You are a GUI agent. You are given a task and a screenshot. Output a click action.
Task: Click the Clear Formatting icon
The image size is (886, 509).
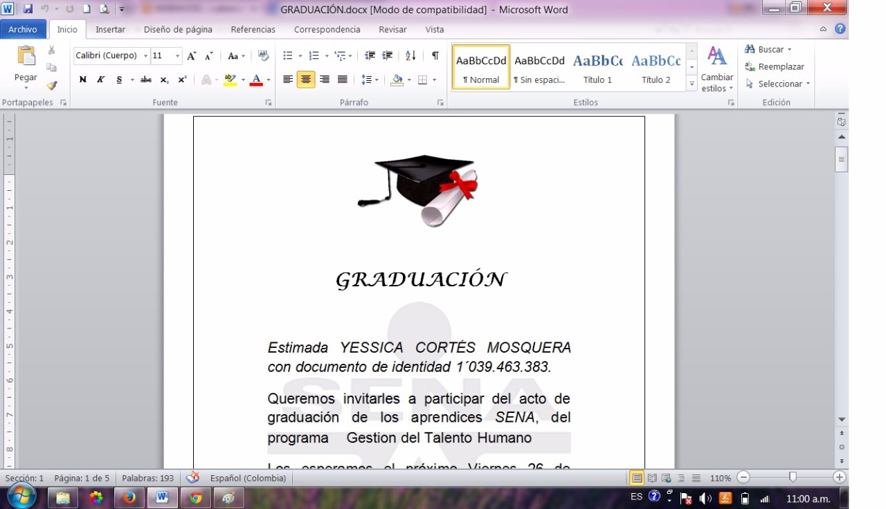point(263,56)
